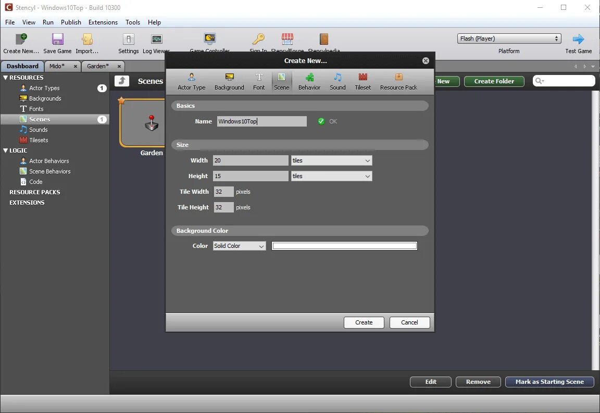Pick the white background color swatch
Viewport: 600px width, 413px height.
tap(344, 246)
